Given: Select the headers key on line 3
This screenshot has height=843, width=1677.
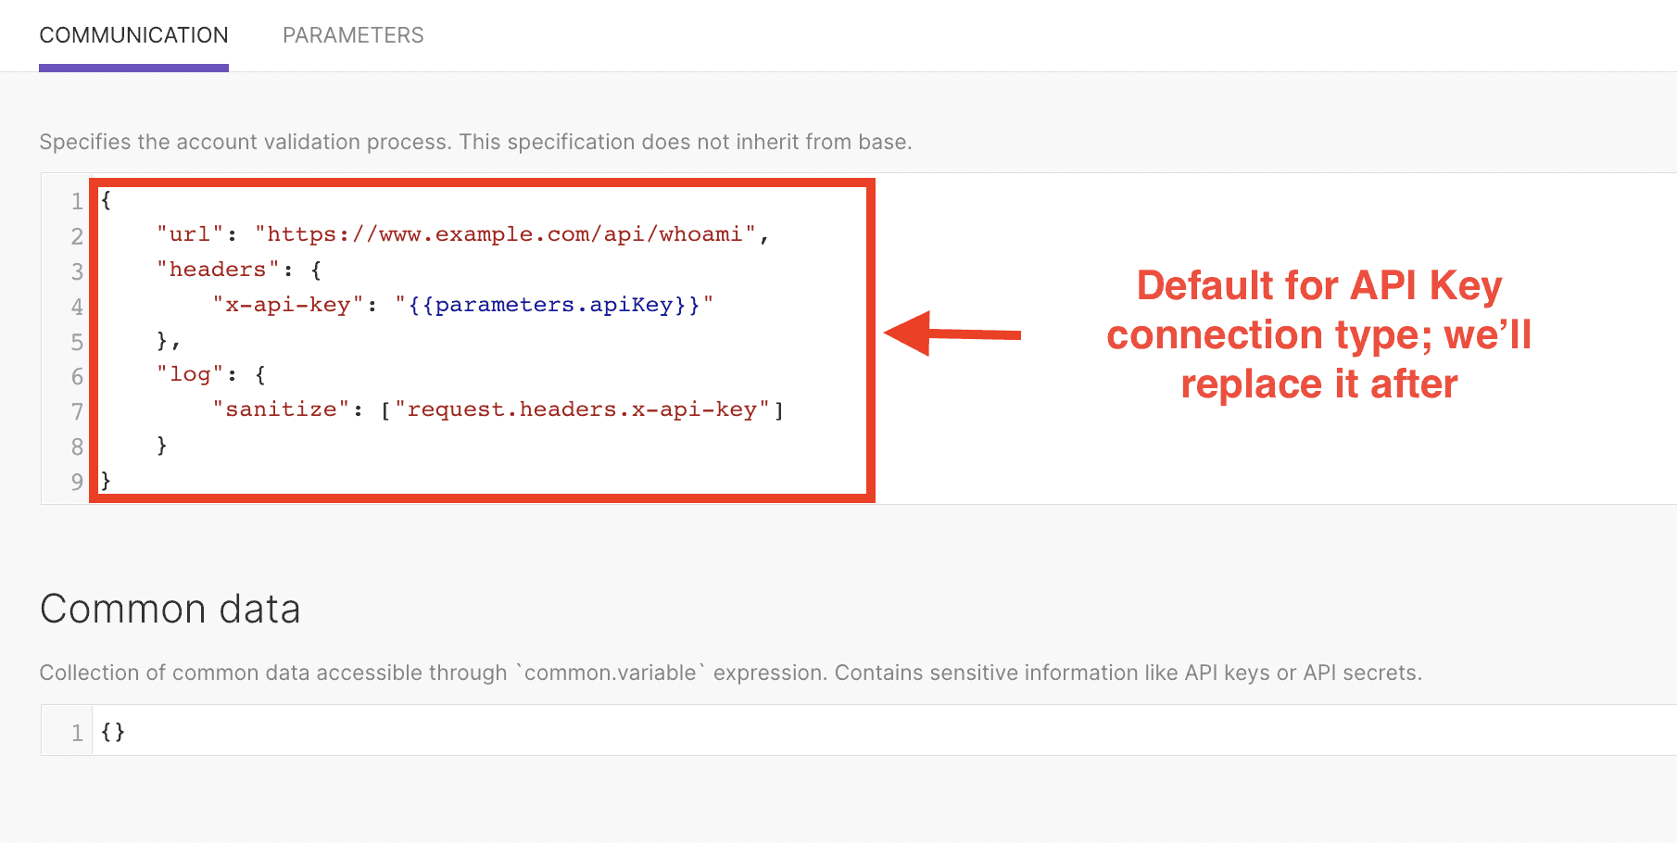Looking at the screenshot, I should [214, 269].
